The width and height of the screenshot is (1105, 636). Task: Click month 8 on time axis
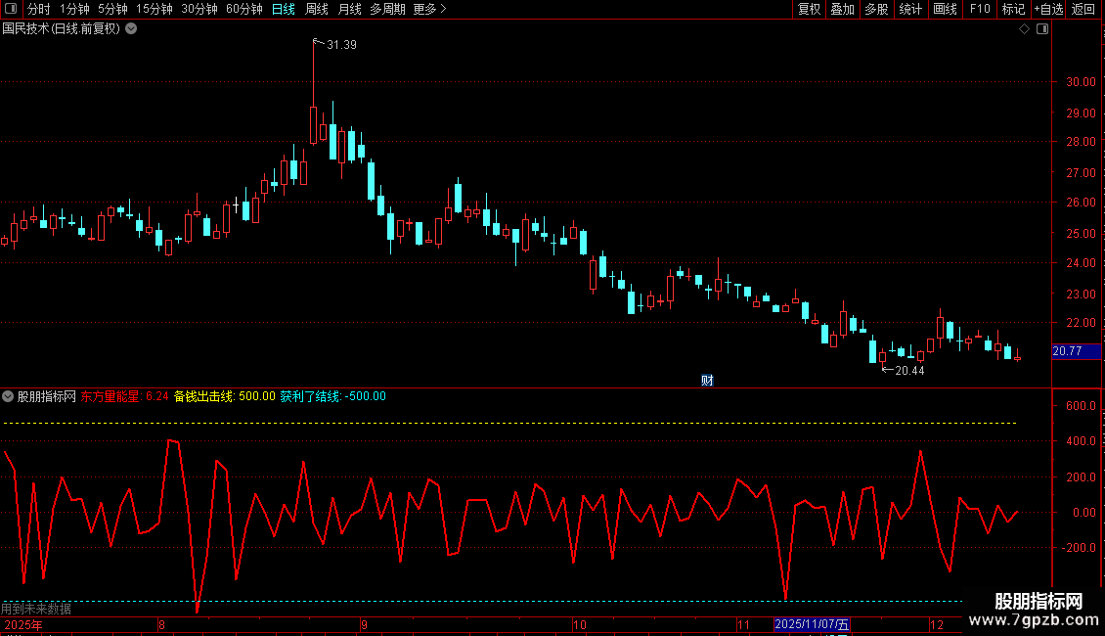click(x=161, y=624)
